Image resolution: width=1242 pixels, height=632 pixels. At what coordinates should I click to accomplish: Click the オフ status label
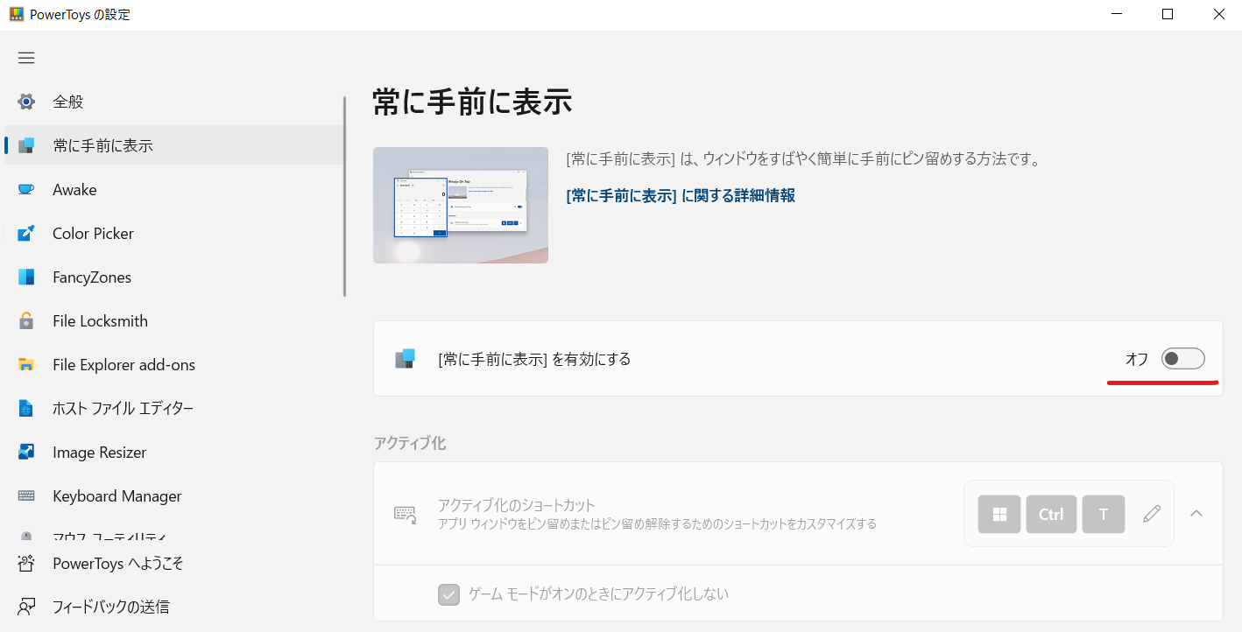(x=1136, y=359)
